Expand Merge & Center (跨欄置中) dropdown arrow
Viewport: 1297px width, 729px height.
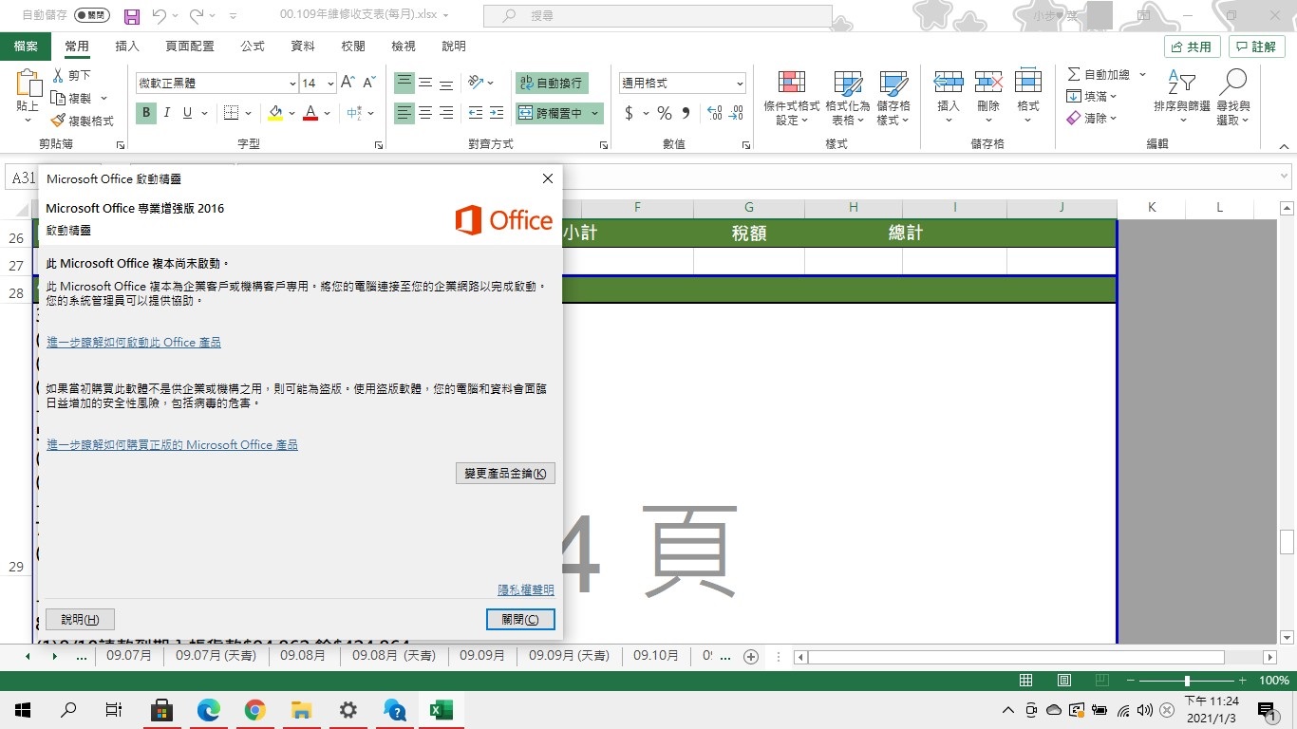(x=595, y=113)
